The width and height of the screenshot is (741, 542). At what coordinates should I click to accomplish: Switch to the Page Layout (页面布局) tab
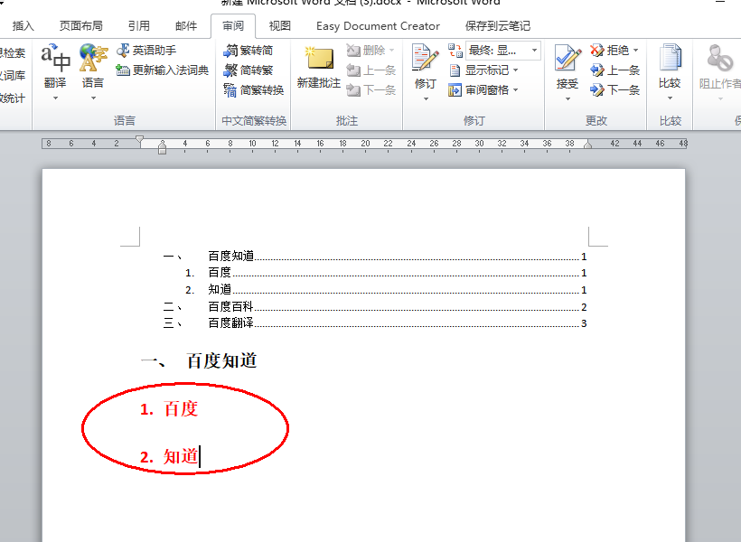pos(80,26)
